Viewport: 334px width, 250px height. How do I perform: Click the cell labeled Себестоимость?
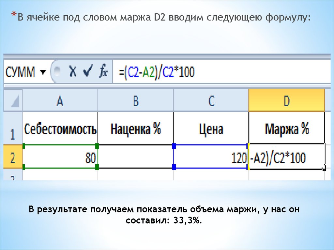tap(60, 128)
